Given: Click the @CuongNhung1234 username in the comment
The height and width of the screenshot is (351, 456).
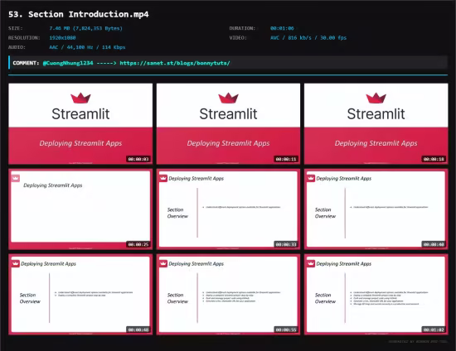Looking at the screenshot, I should (68, 63).
